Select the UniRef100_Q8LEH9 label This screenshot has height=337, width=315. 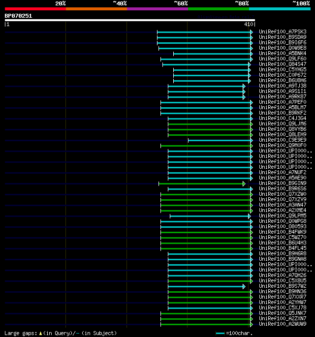point(283,134)
